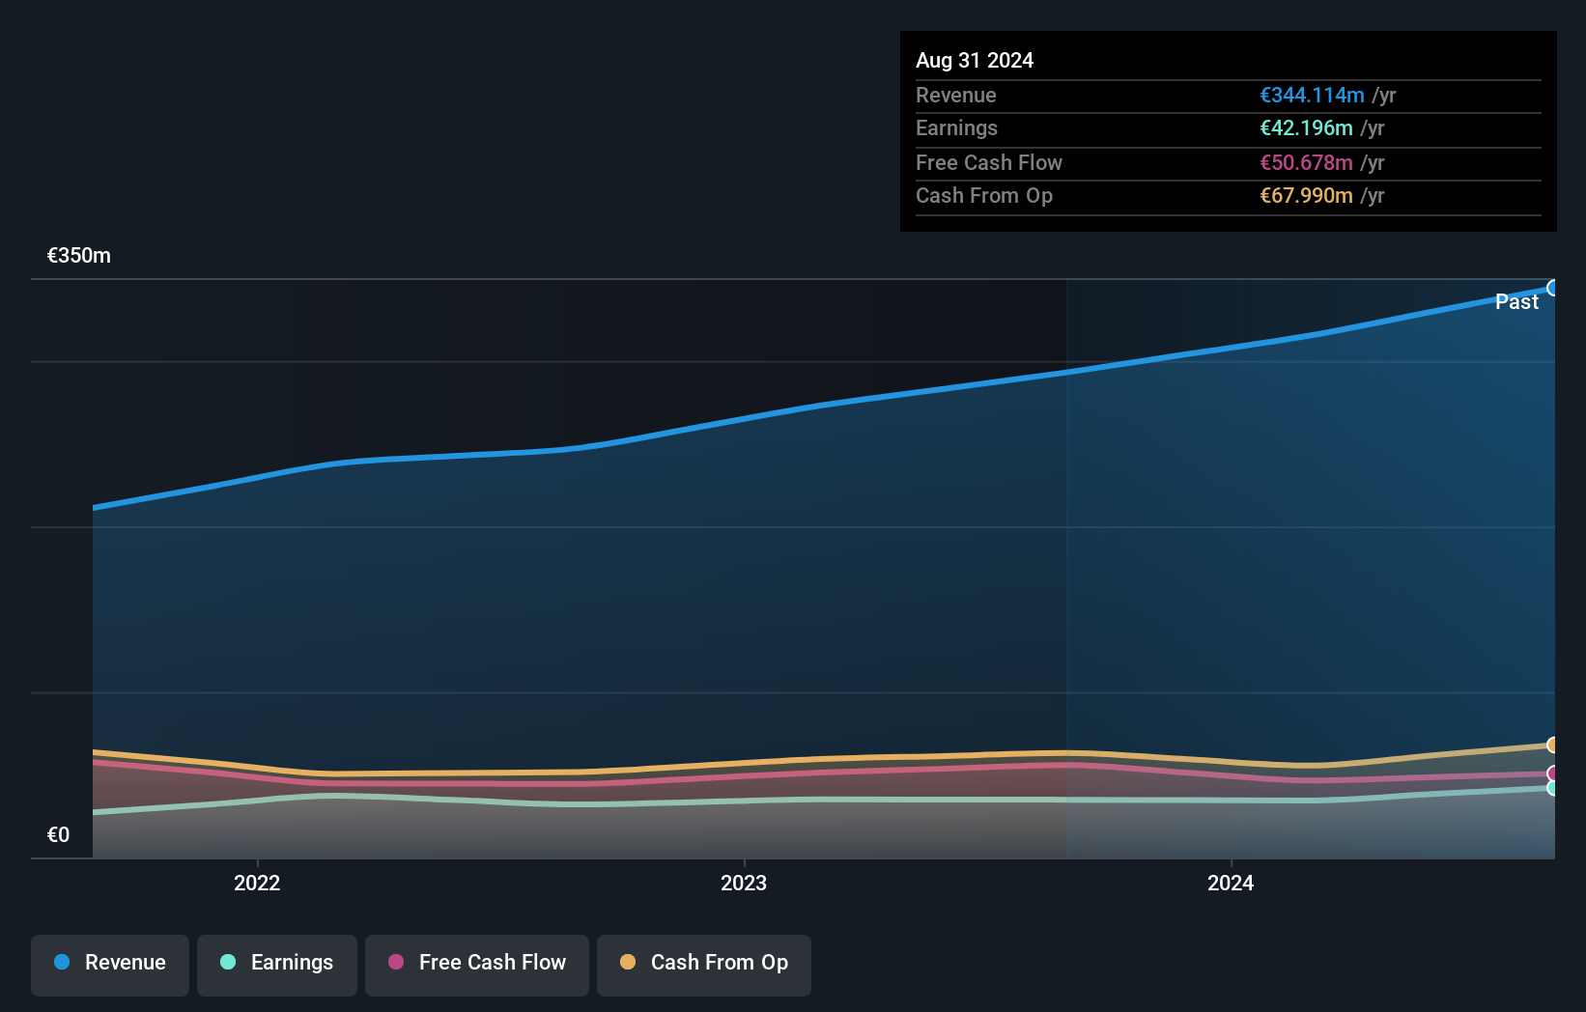Click the teal Earnings end-point marker
This screenshot has height=1012, width=1586.
point(1553,788)
